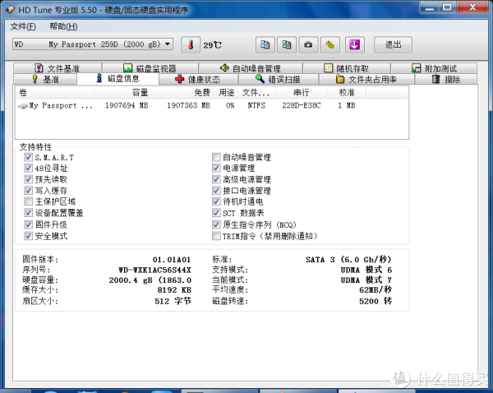The image size is (493, 393).
Task: Copy info to clipboard toolbar icon
Action: point(265,44)
